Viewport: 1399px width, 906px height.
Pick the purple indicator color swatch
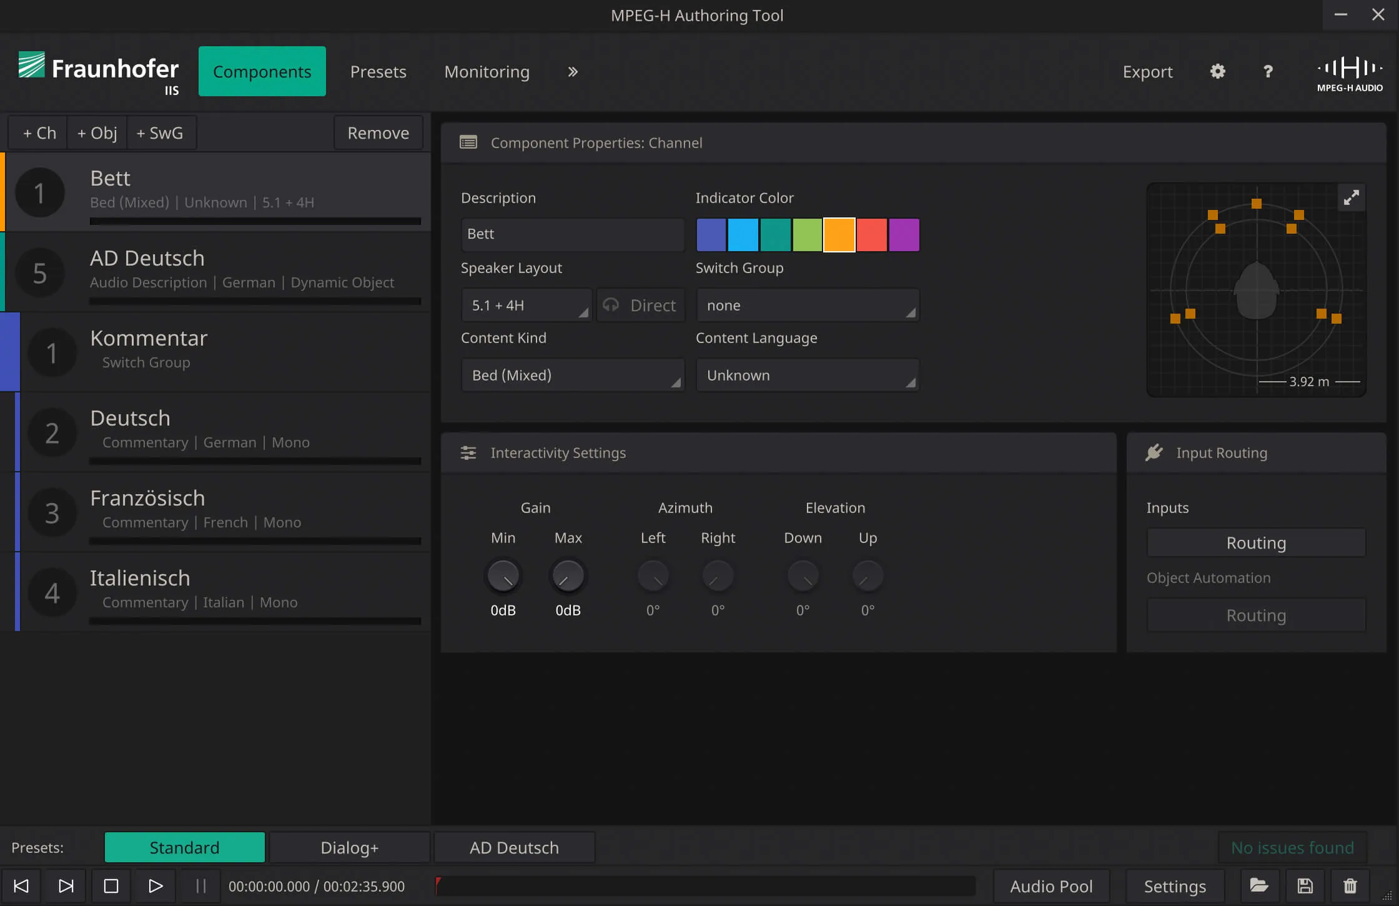click(904, 234)
